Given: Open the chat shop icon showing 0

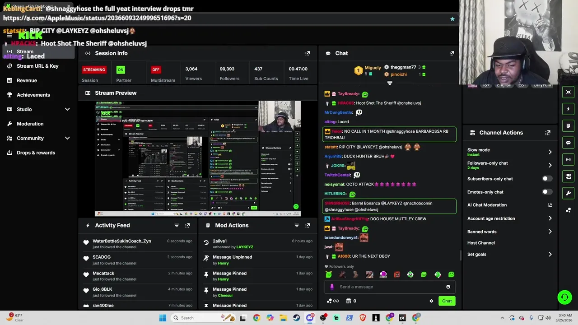Looking at the screenshot, I should pos(351,301).
